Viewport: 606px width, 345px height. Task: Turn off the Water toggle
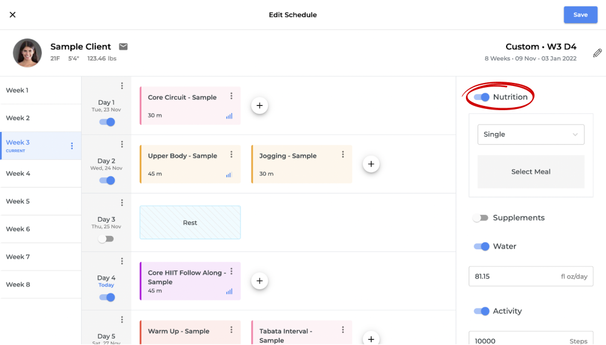(482, 246)
